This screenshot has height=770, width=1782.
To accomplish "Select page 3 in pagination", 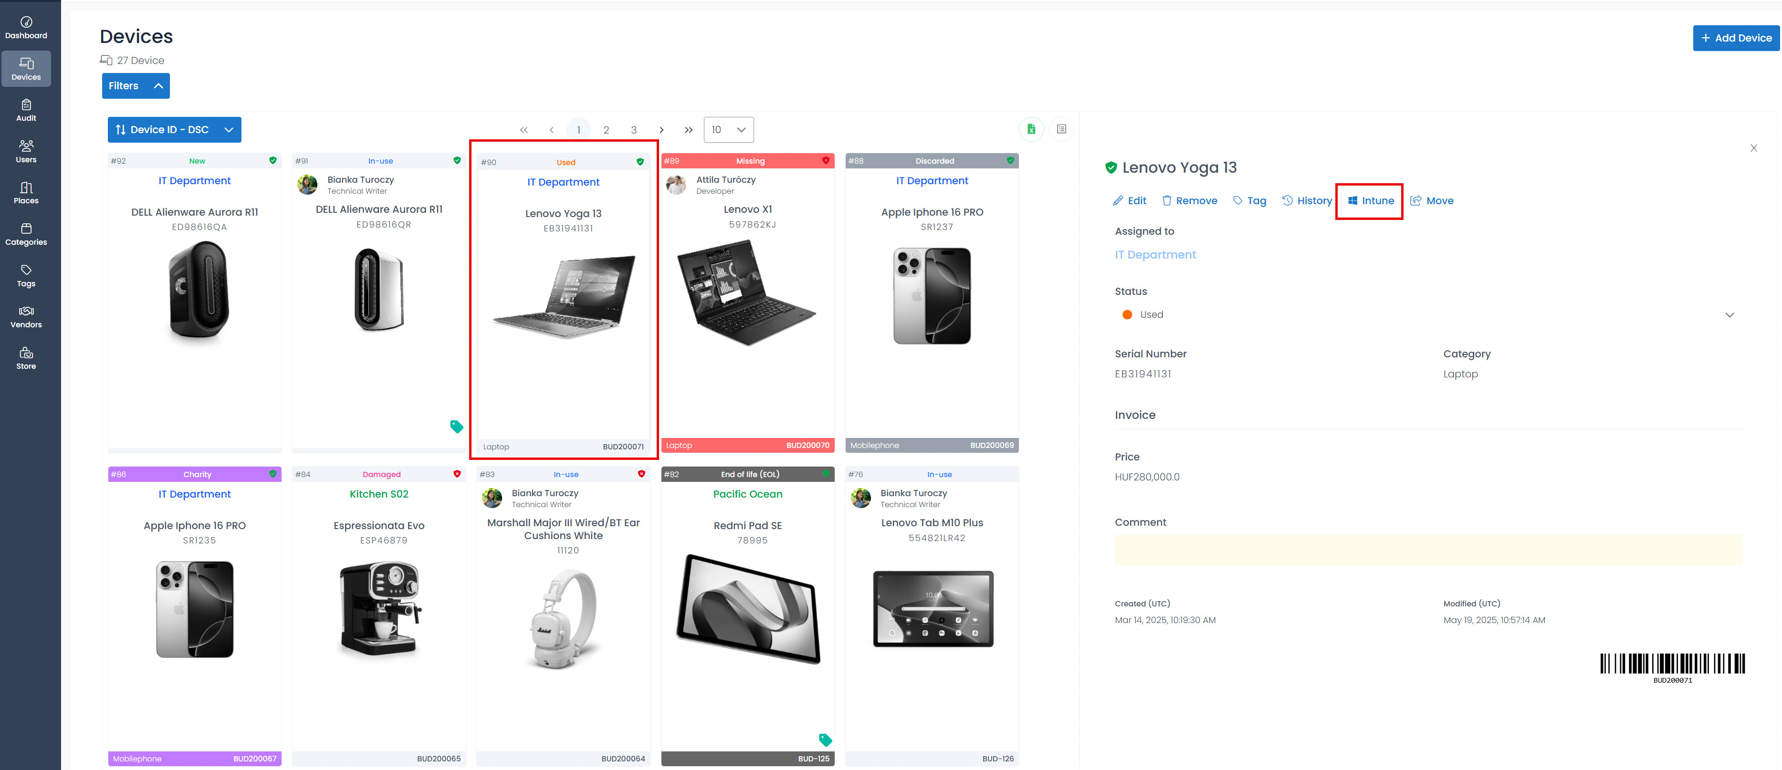I will 634,130.
